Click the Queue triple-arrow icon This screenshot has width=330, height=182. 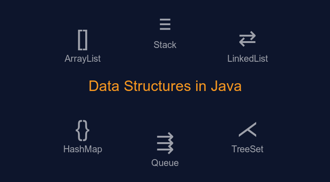(165, 143)
